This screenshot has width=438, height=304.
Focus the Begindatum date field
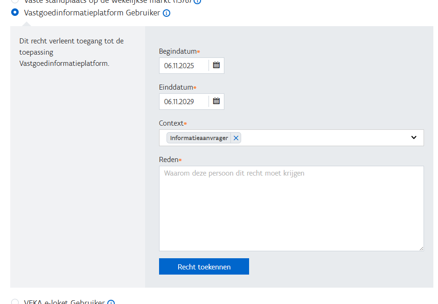click(x=183, y=66)
